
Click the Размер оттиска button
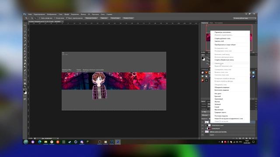[128, 18]
